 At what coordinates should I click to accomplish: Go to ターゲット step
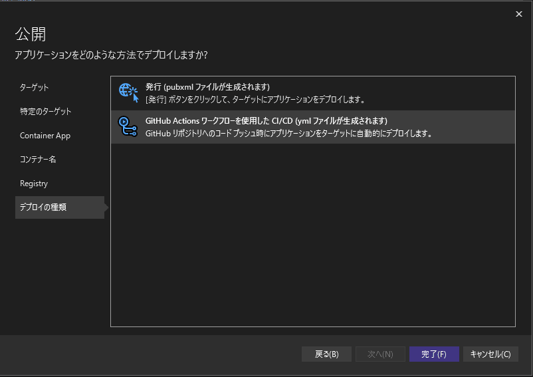pos(34,87)
